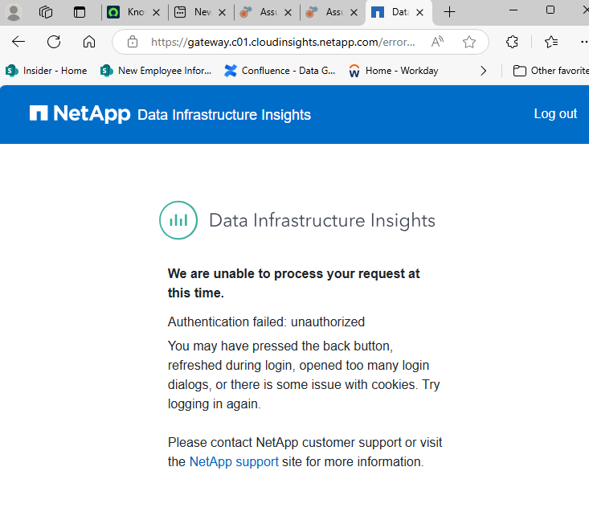Viewport: 589px width, 512px height.
Task: Click the browser profile avatar icon
Action: (14, 12)
